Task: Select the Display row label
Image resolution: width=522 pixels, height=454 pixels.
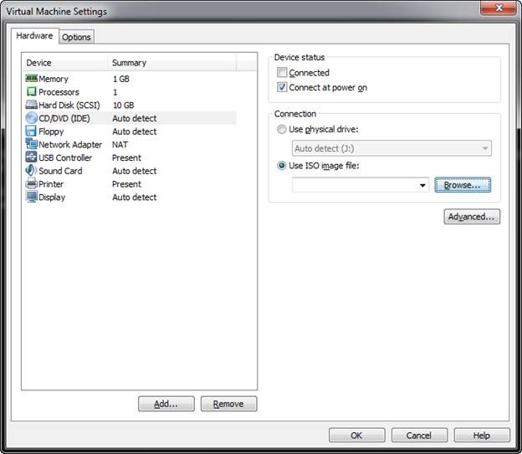Action: (x=52, y=197)
